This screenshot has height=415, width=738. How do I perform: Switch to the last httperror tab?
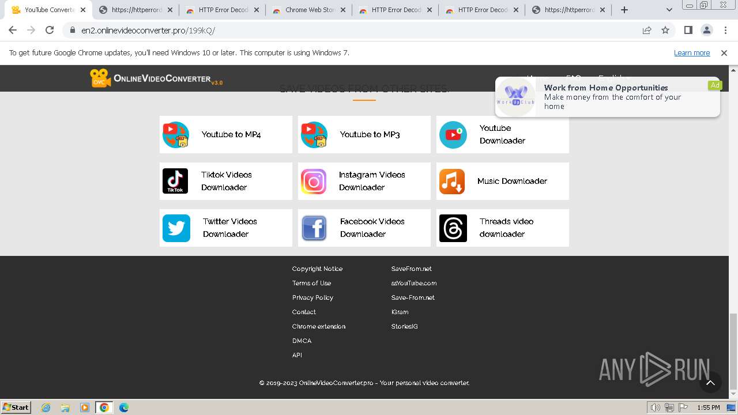click(568, 10)
